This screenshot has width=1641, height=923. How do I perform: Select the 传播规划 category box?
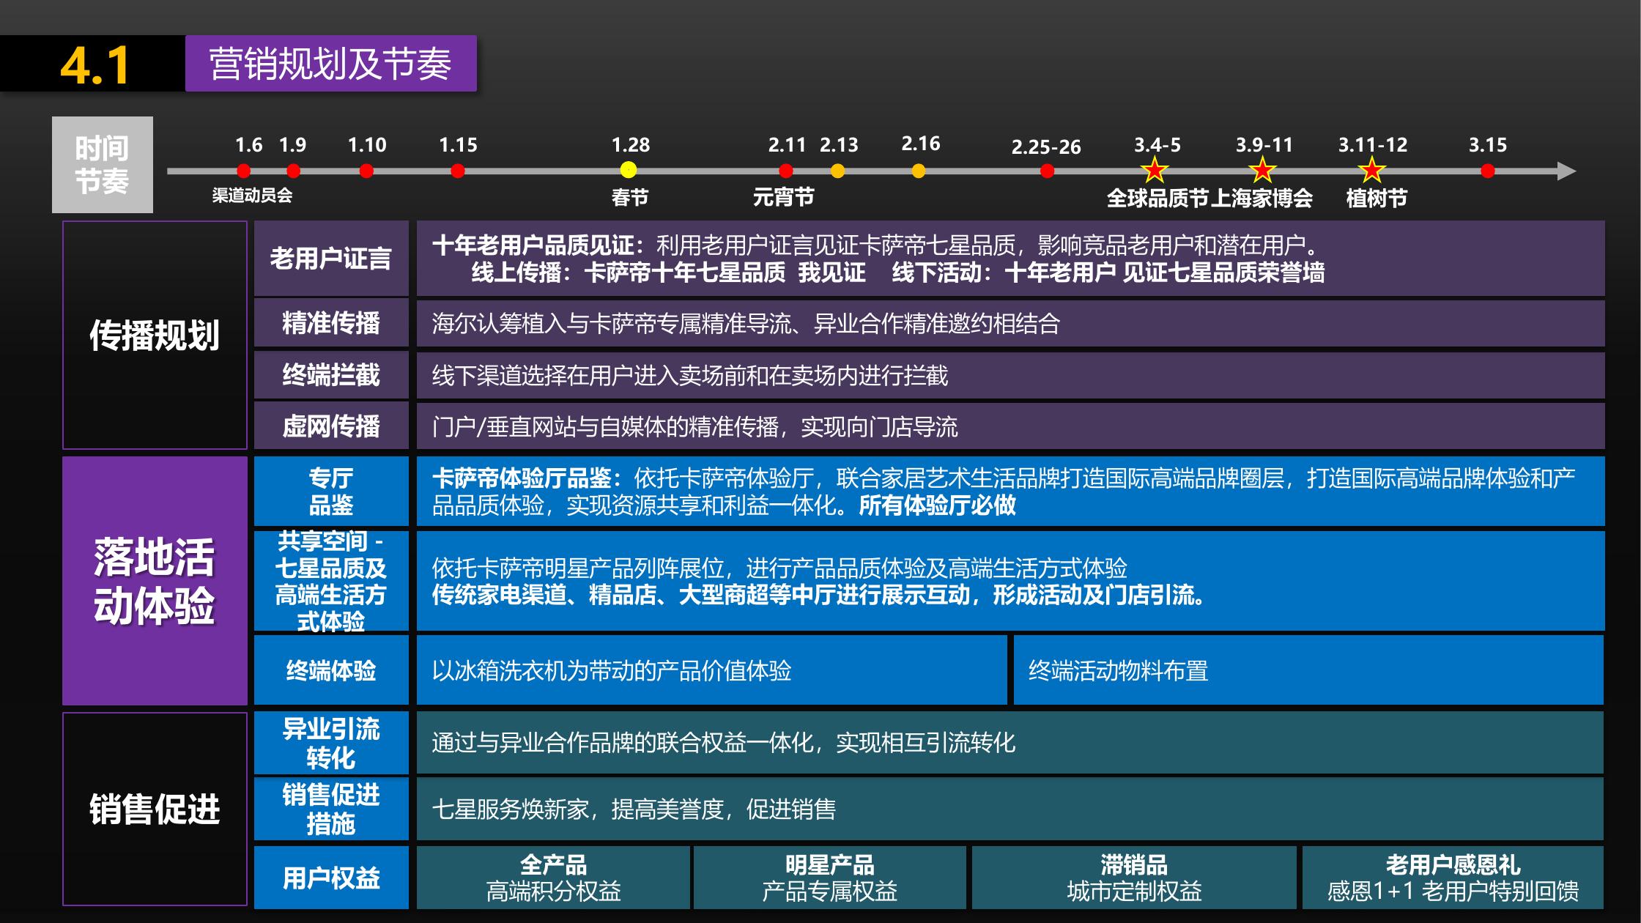155,335
